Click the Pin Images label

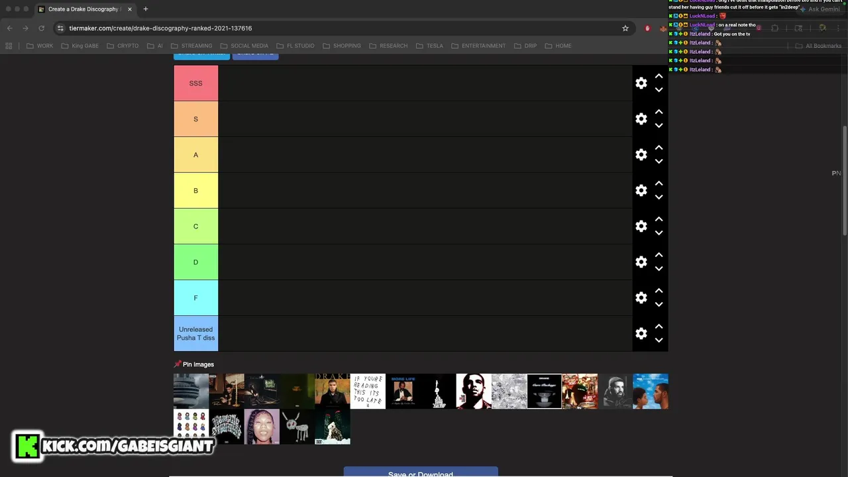194,364
